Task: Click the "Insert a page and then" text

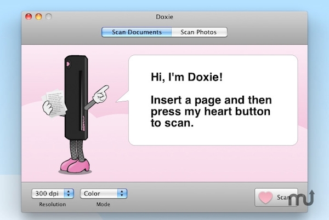Action: [x=211, y=100]
